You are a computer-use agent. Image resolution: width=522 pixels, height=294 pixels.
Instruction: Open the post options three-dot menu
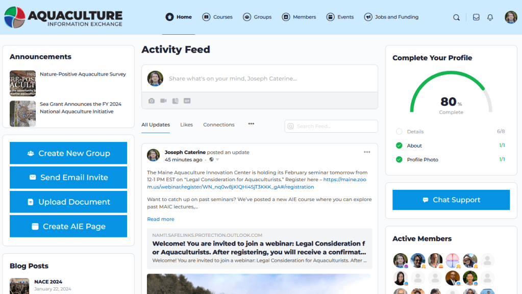pos(367,152)
